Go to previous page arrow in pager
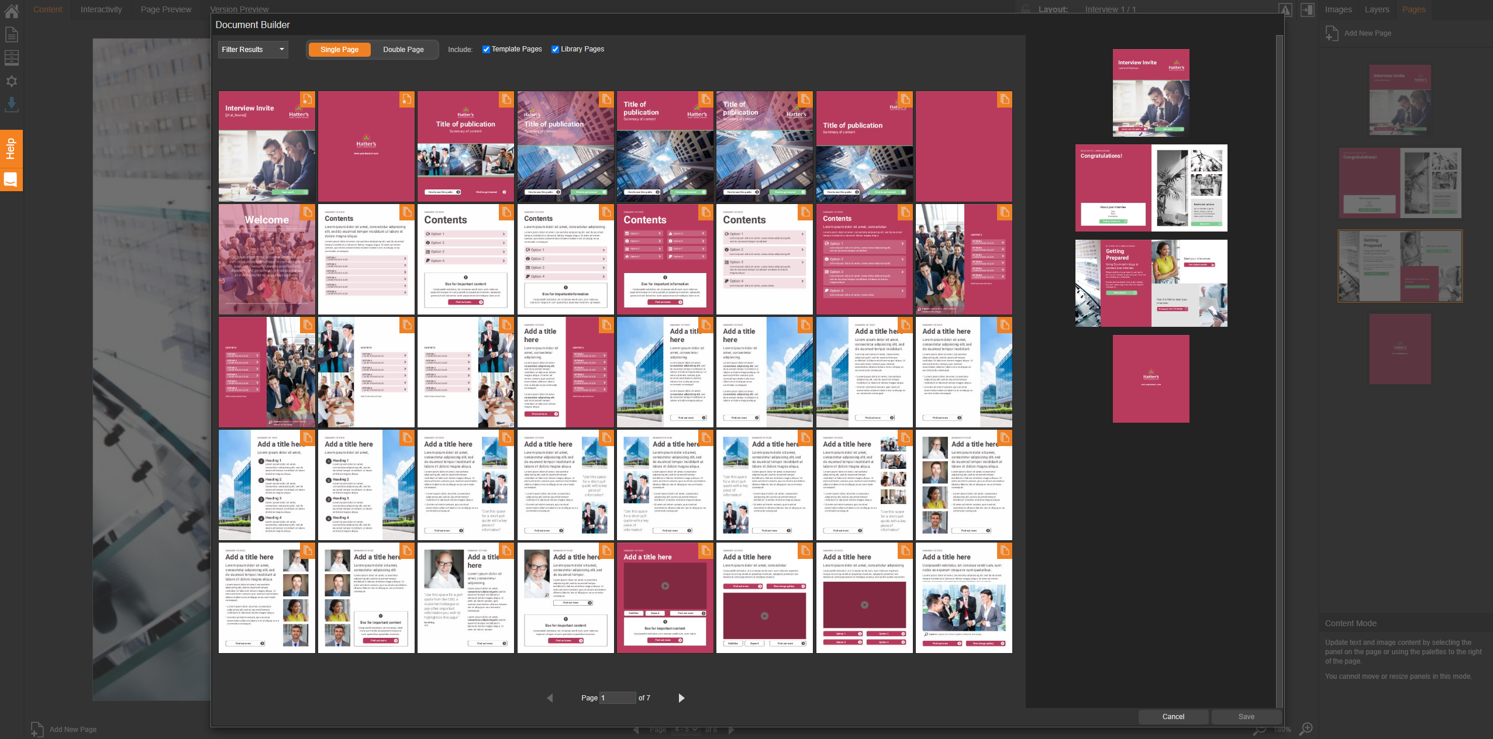This screenshot has height=739, width=1493. [550, 697]
